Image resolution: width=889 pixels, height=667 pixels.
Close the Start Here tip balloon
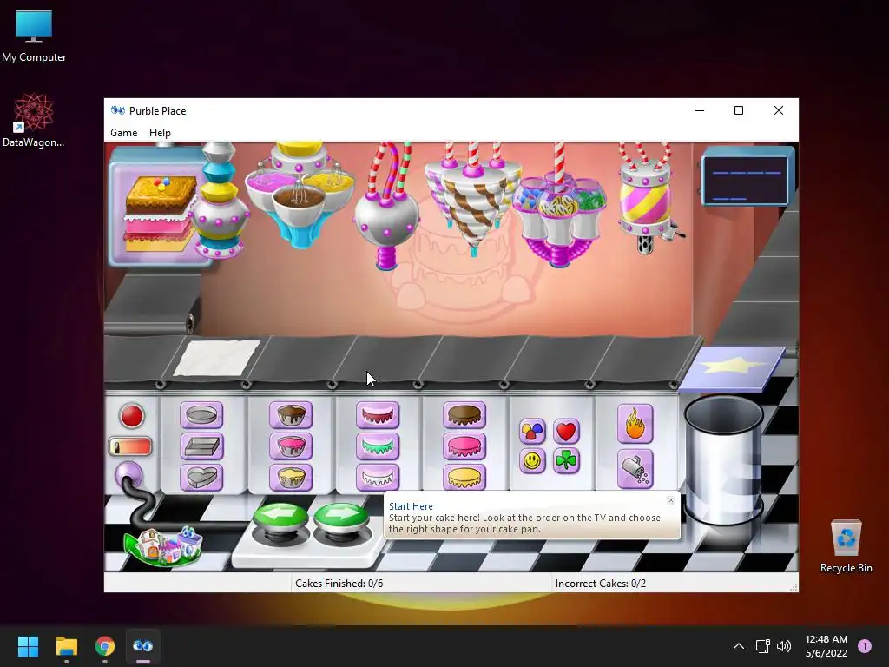click(x=671, y=500)
